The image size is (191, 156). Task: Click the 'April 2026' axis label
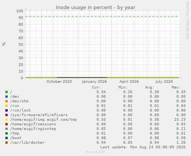[x=129, y=82]
